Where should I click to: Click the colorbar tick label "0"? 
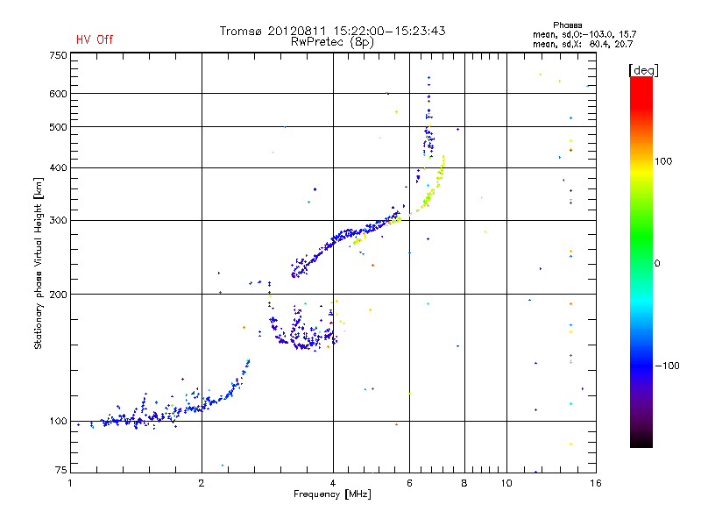[657, 264]
